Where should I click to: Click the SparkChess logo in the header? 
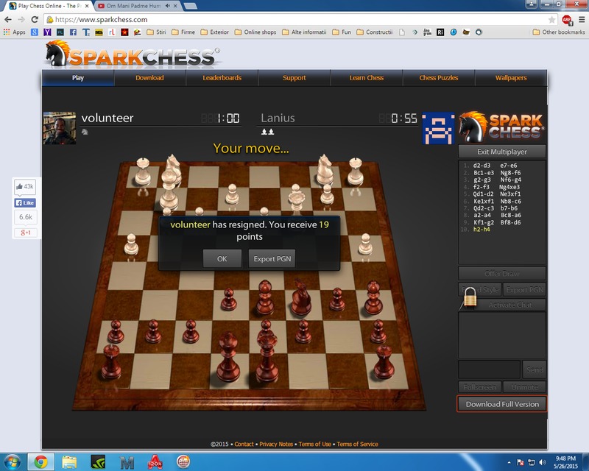click(x=133, y=54)
